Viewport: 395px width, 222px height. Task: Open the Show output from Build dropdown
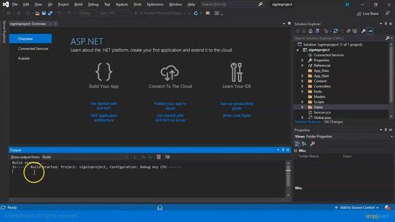pos(85,157)
